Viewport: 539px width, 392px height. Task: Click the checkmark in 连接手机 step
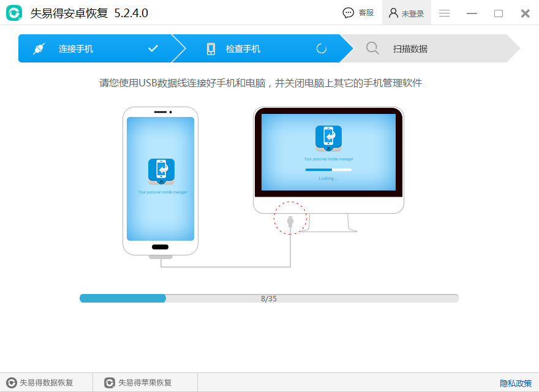point(153,48)
